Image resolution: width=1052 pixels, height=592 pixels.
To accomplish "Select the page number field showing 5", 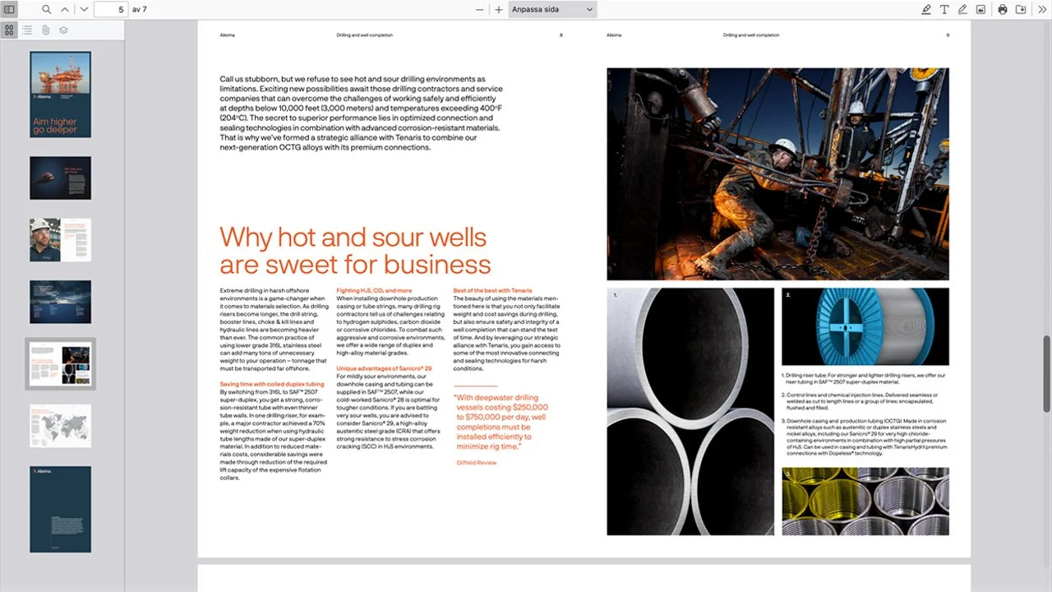I will 110,9.
